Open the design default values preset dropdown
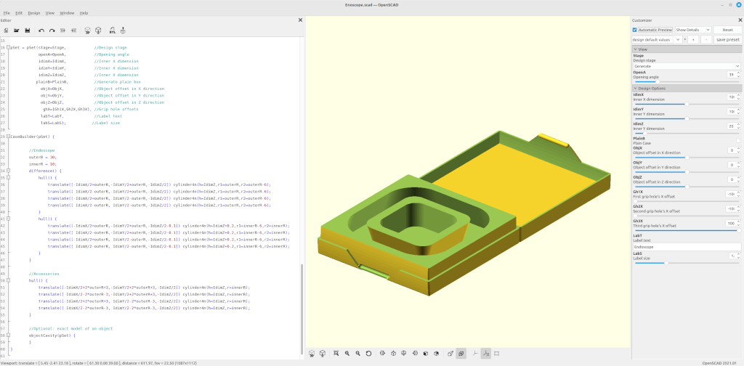The height and width of the screenshot is (366, 744). pos(657,40)
